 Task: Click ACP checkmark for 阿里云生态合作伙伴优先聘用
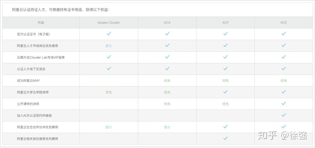[225, 127]
